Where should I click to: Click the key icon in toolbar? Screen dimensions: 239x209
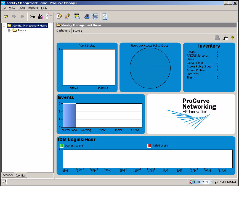pos(32,16)
